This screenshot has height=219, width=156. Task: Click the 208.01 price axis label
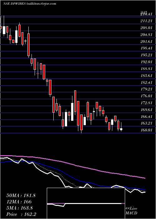pos(146,28)
